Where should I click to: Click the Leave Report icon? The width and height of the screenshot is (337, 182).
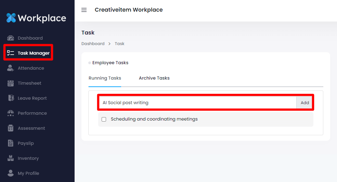[x=11, y=98]
